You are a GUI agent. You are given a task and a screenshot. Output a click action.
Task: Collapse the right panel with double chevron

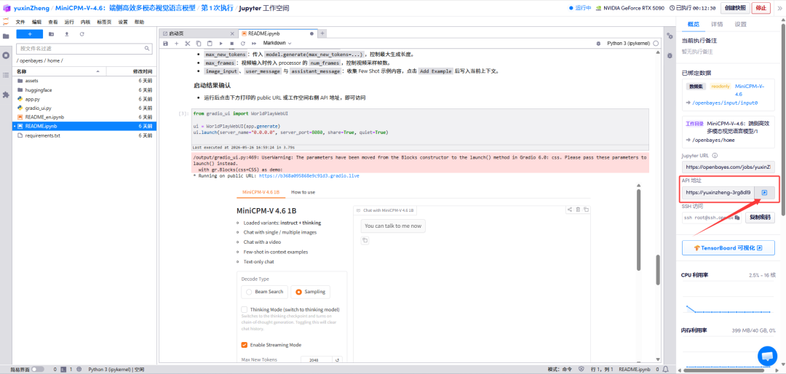pyautogui.click(x=781, y=9)
